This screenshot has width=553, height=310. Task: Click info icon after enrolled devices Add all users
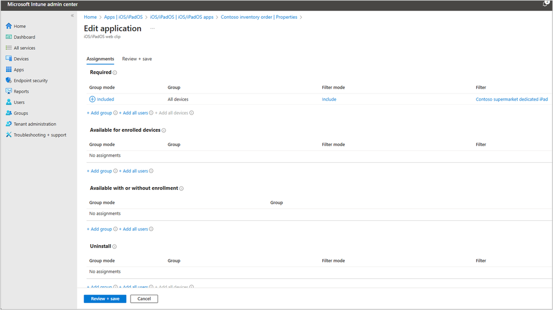(151, 171)
